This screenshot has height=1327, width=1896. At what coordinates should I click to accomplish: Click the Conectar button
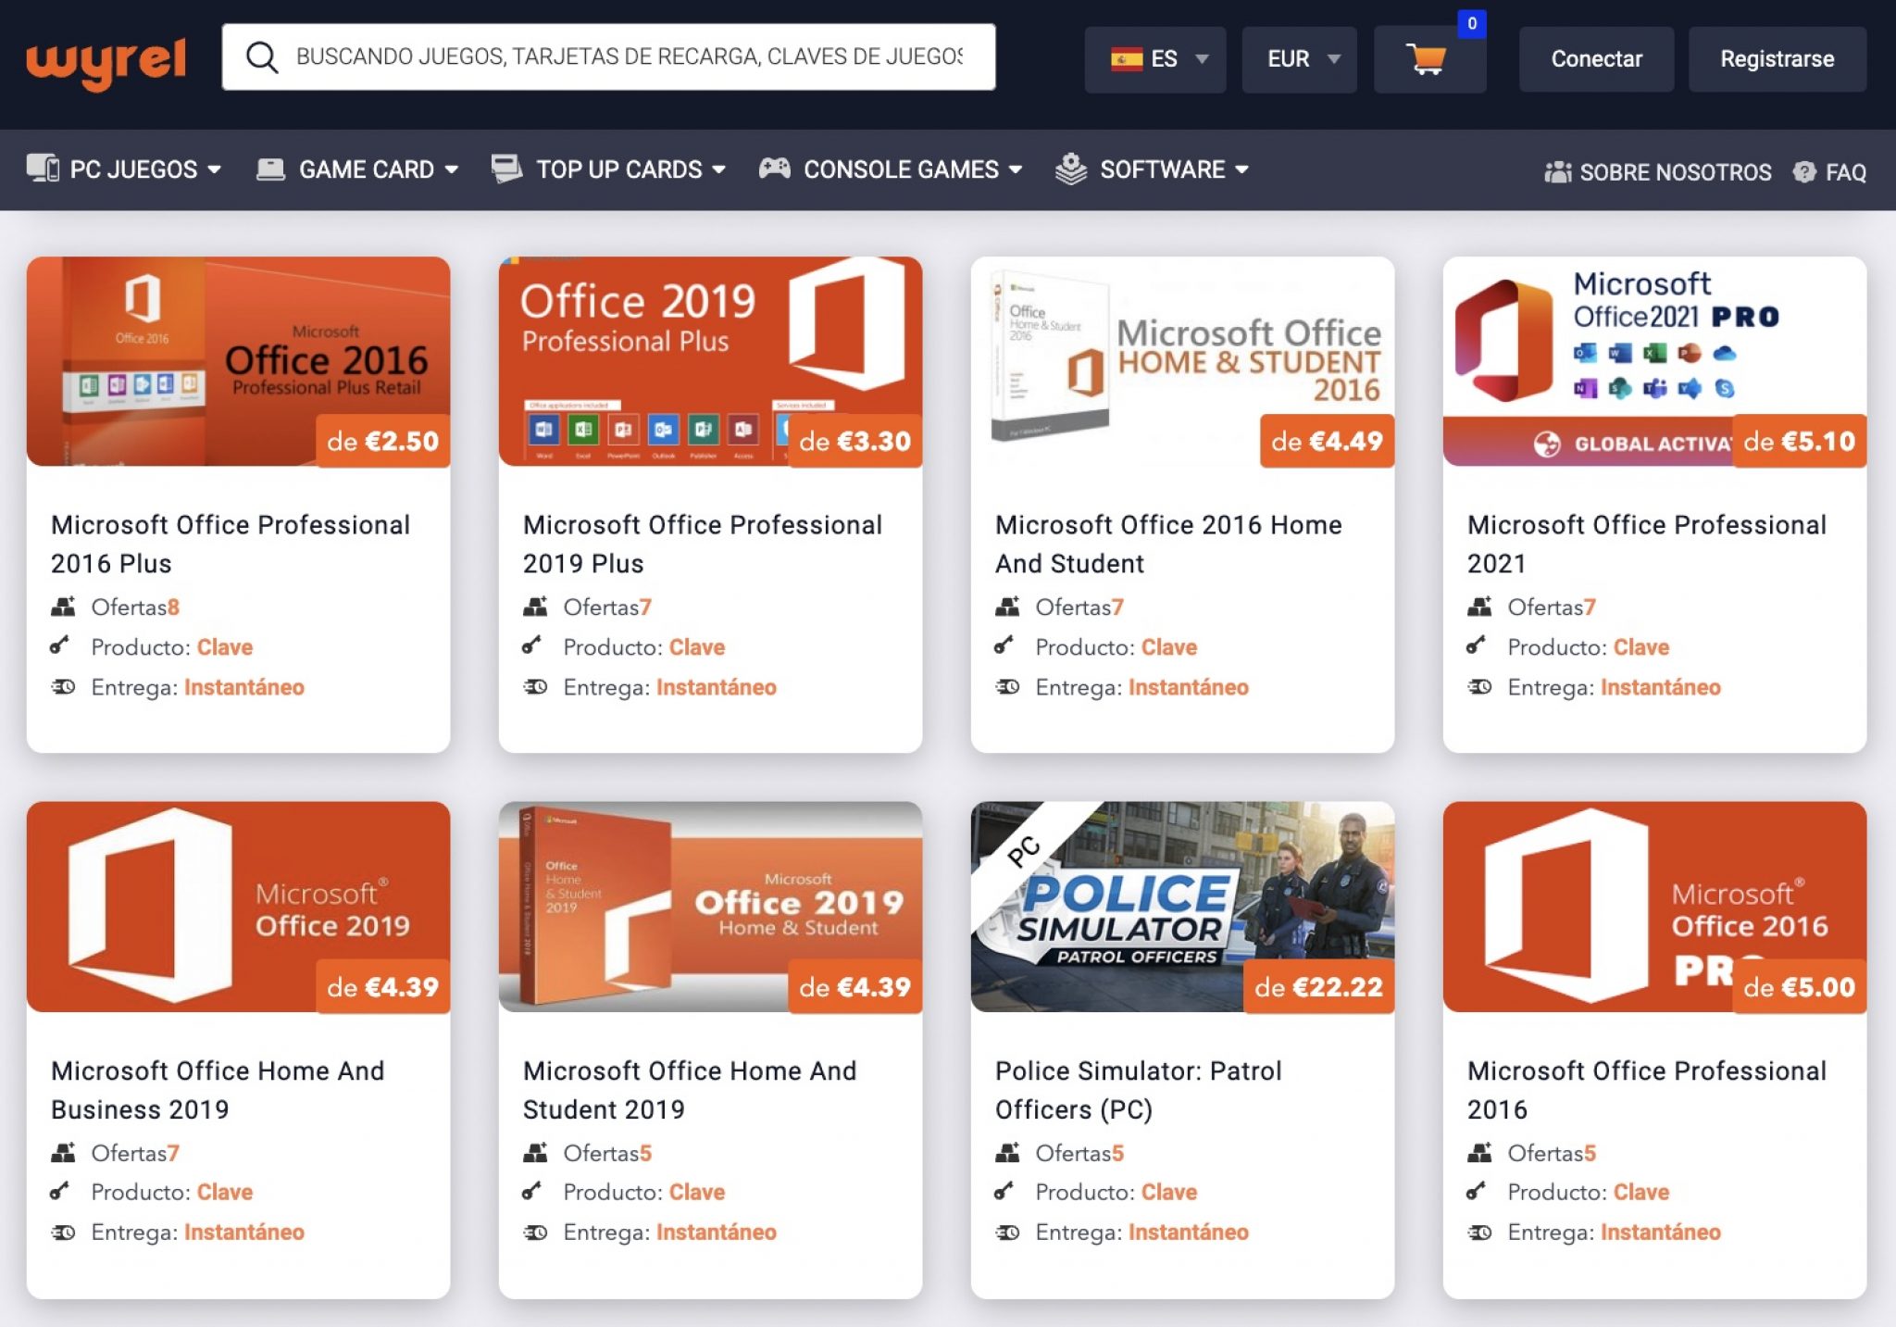point(1596,59)
